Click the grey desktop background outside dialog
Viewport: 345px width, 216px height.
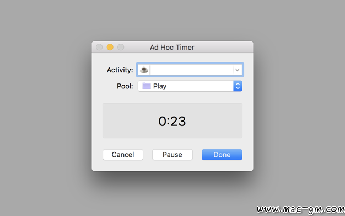[44, 110]
